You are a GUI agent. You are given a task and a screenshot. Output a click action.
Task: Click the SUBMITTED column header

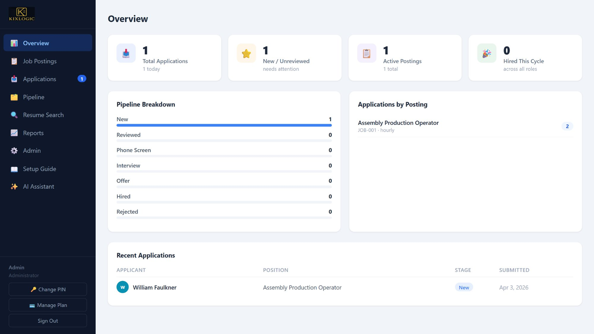coord(514,270)
